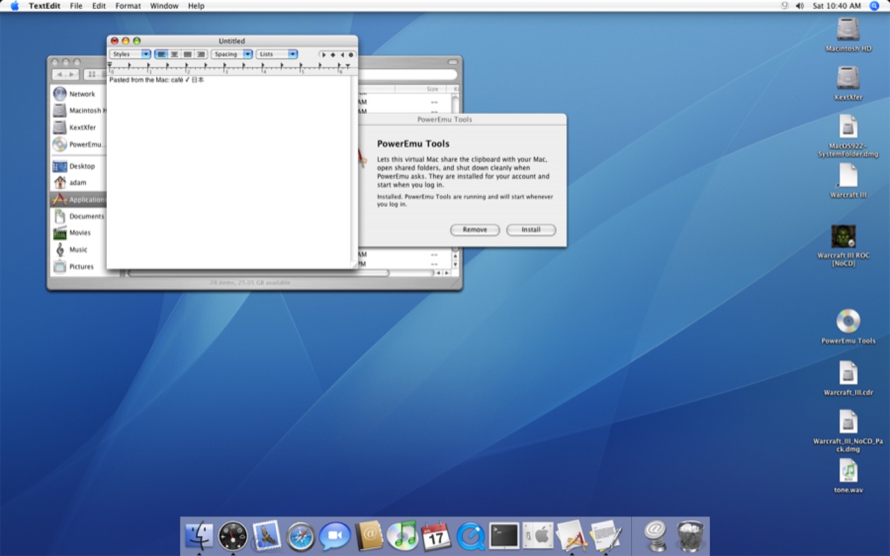This screenshot has width=890, height=556.
Task: Align text right in TextEdit toolbar
Action: (201, 54)
